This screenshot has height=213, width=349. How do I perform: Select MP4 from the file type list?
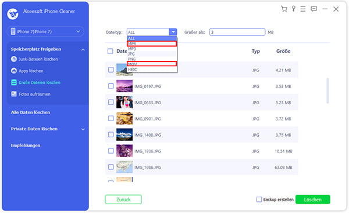tap(152, 44)
